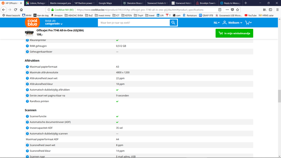
Task: Reload the page with refresh button
Action: point(15,10)
